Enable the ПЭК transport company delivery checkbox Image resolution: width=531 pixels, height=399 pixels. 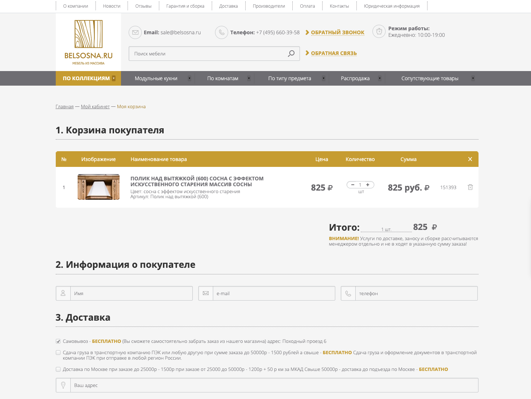tap(58, 353)
